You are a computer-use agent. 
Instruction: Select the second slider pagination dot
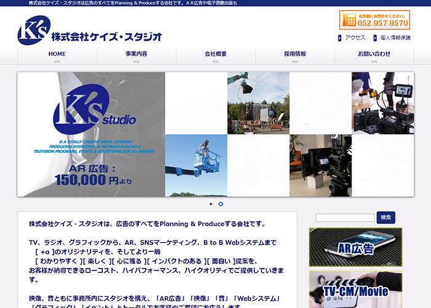point(220,204)
